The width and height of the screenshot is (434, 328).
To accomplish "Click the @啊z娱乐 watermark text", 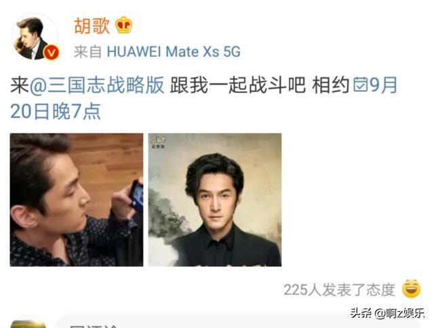I will [x=399, y=313].
